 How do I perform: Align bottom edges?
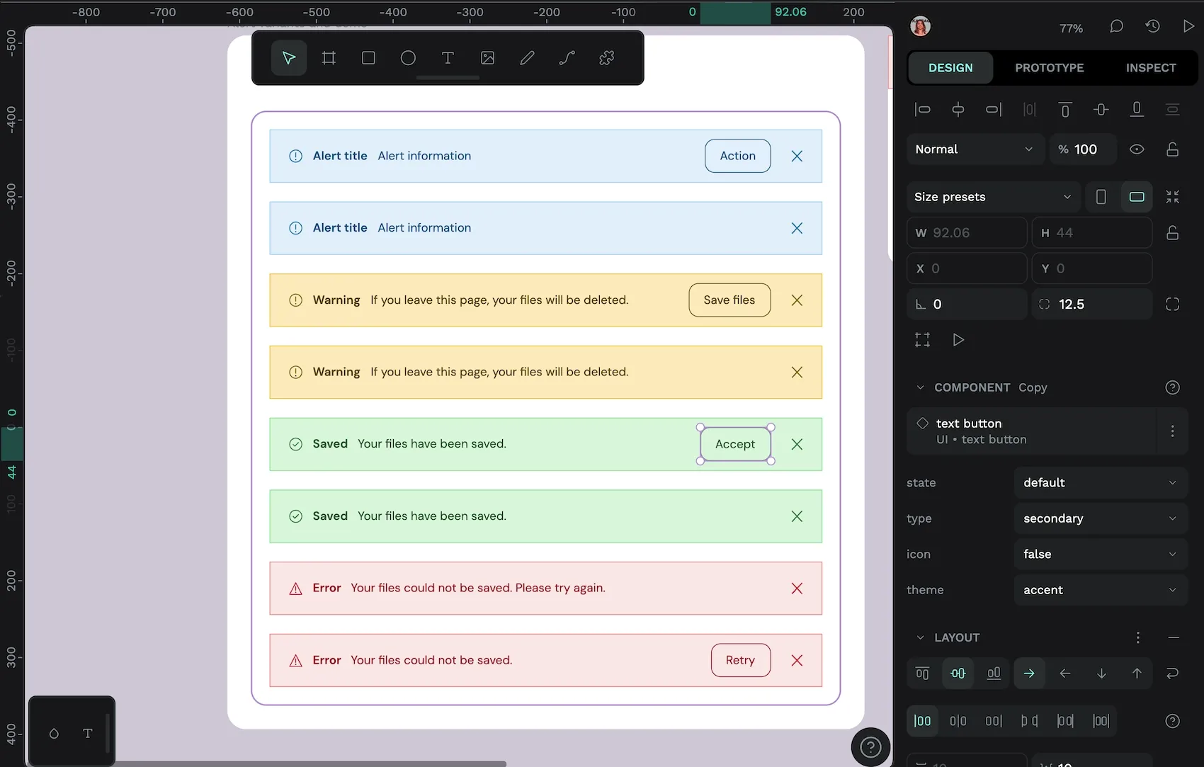tap(1137, 109)
